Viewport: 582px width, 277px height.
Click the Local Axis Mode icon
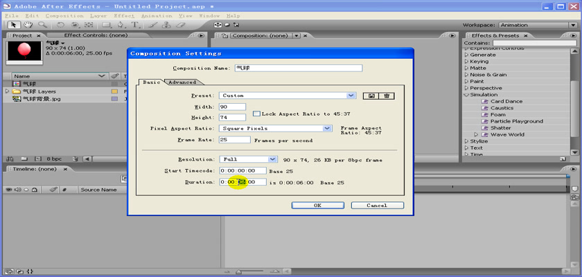218,25
